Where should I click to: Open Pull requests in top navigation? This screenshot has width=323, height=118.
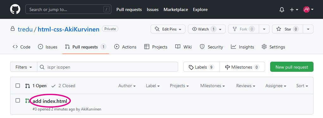pos(129,10)
